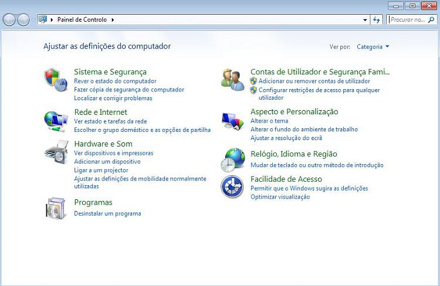
Task: Open Contas de Utilizador e Segurança heading
Action: [x=320, y=71]
